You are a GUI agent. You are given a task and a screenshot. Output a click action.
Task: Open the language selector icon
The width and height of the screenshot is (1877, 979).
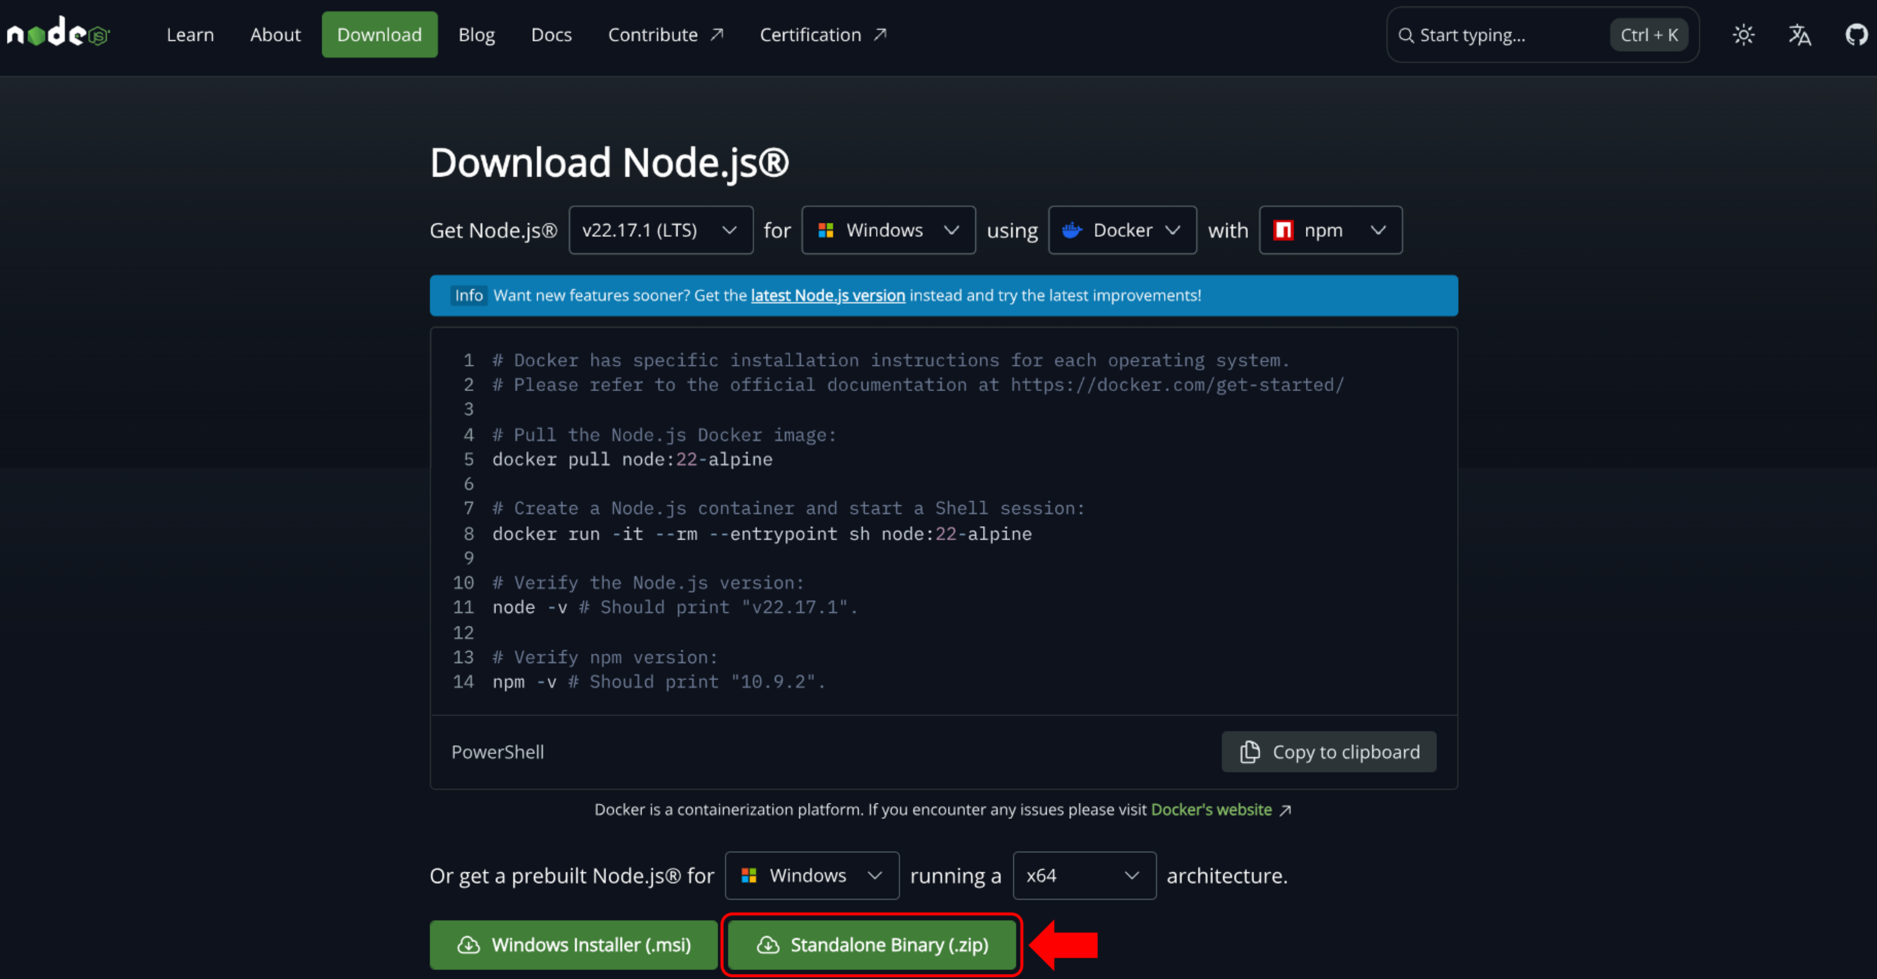coord(1799,34)
